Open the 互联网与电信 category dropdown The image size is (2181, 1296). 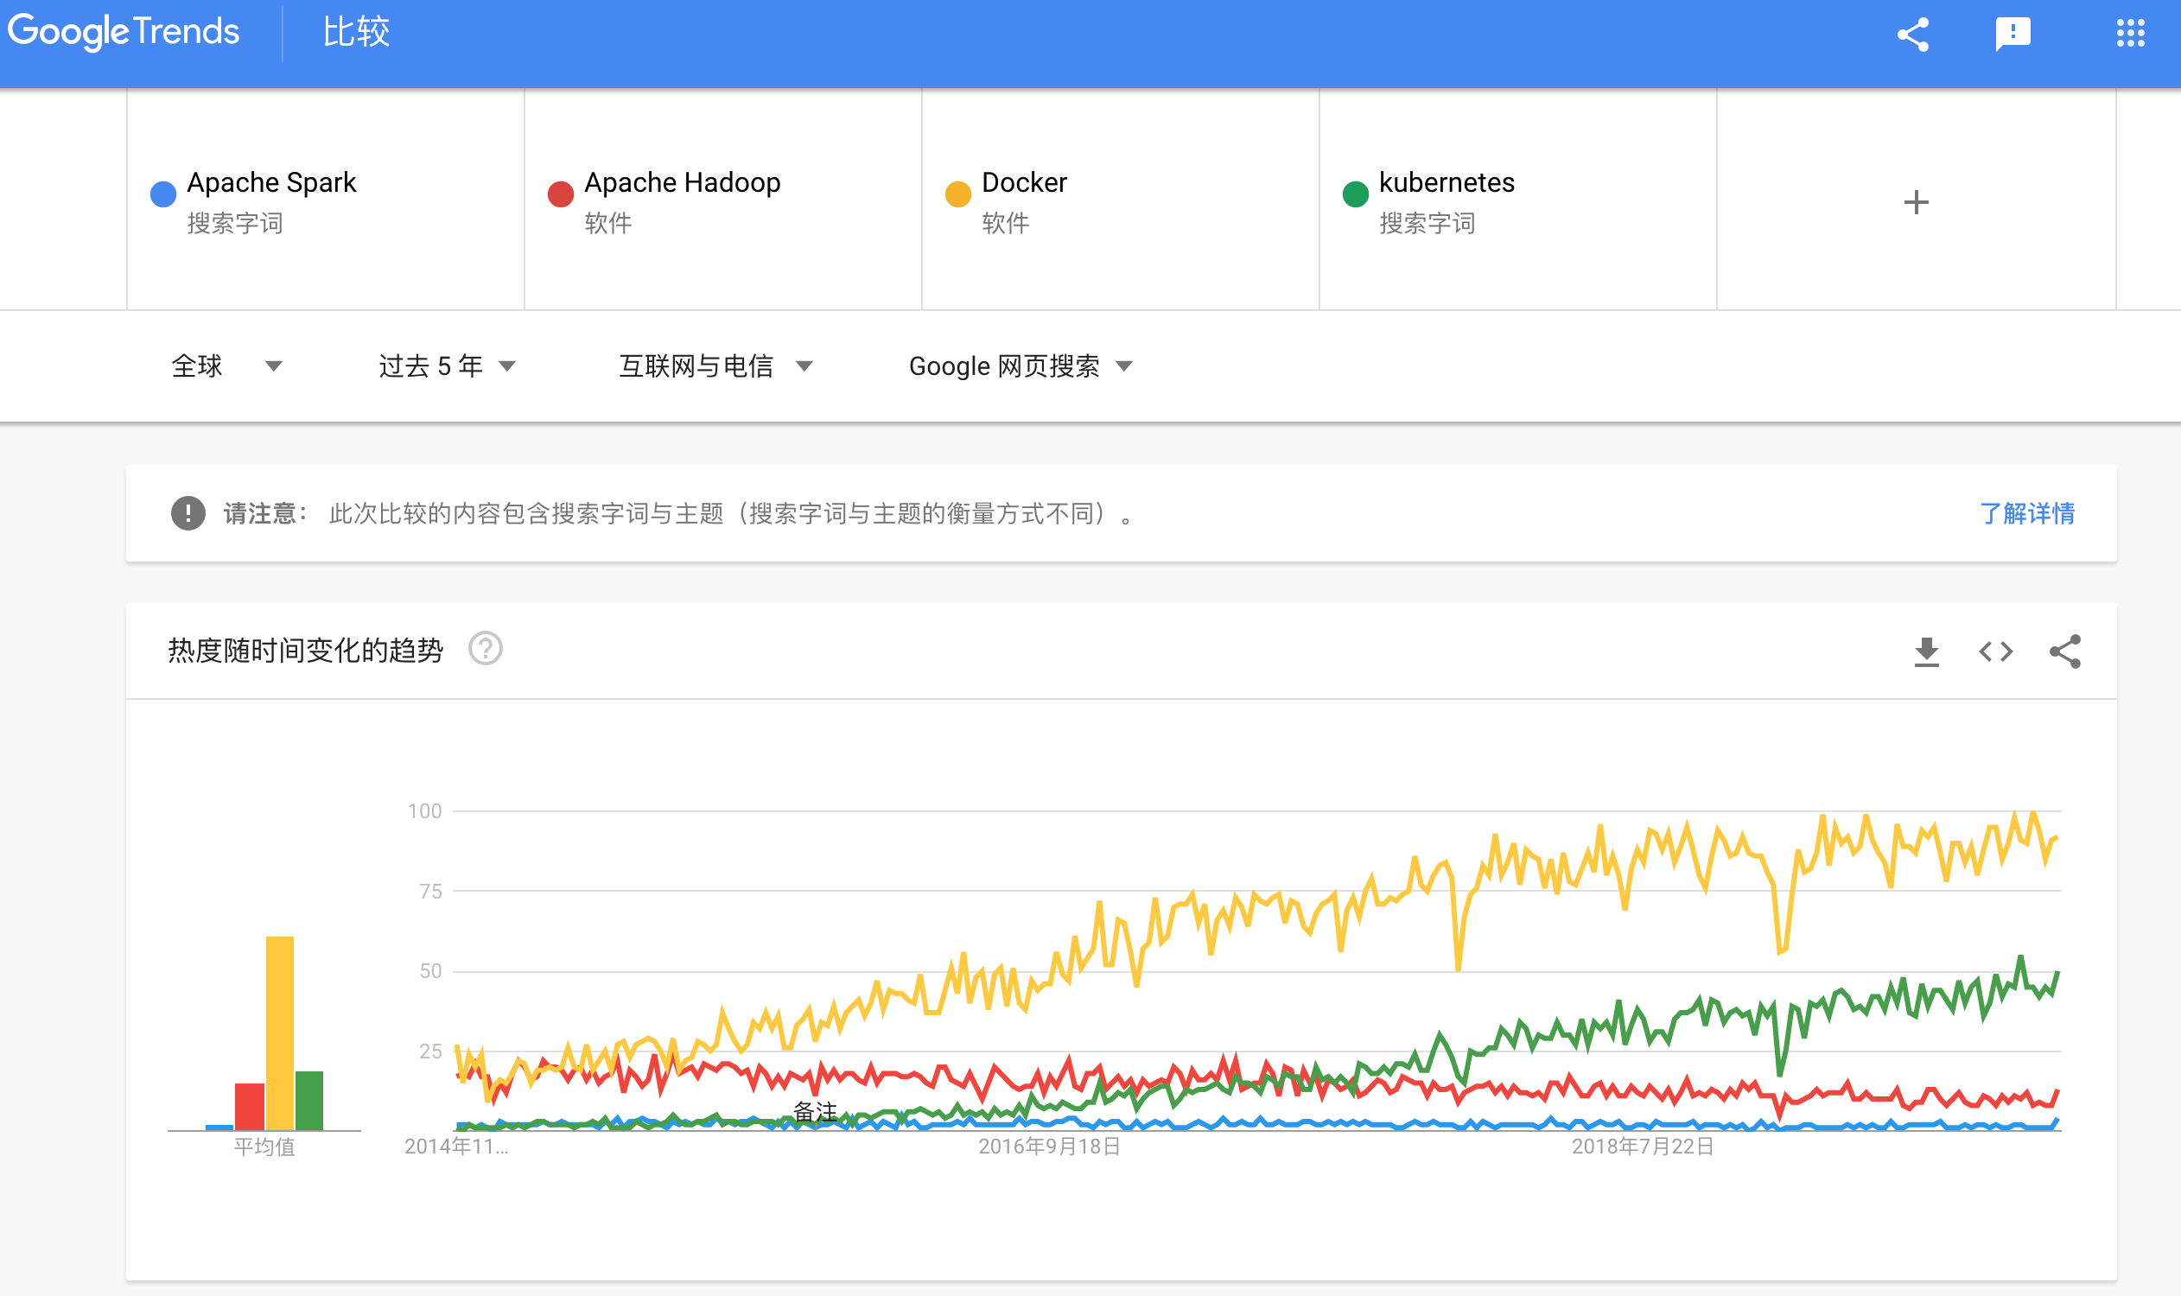716,366
